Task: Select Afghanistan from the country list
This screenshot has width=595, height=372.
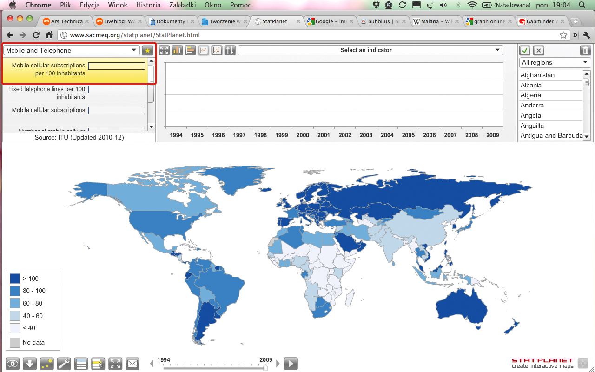Action: point(537,75)
